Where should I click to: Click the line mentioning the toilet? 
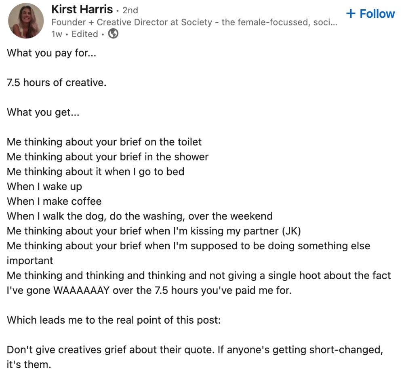(104, 142)
